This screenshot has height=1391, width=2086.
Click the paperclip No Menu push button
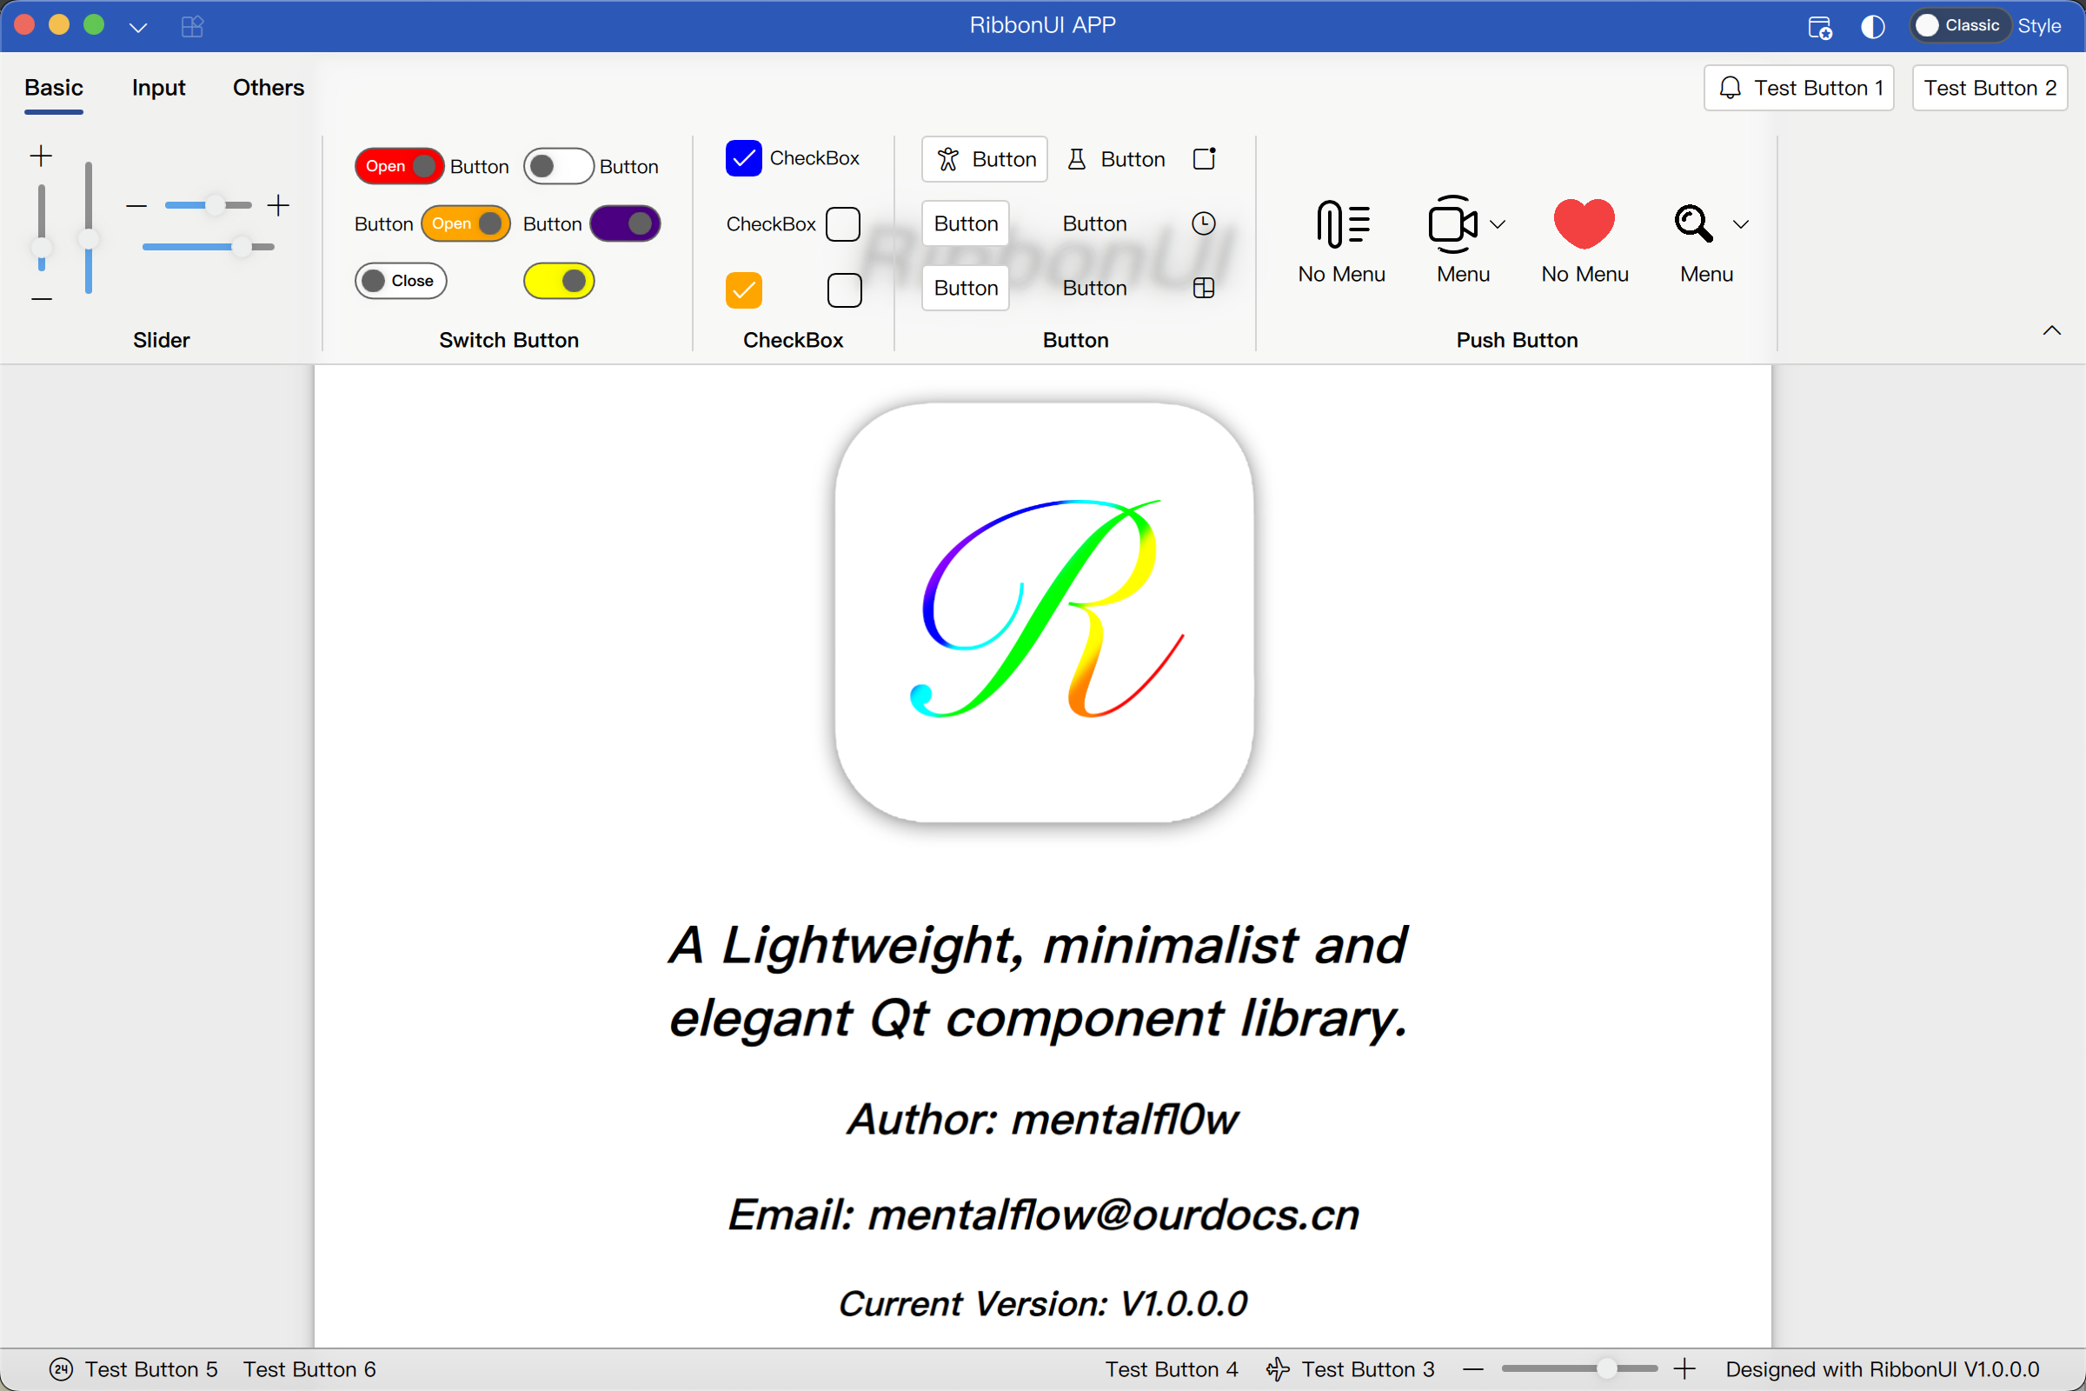coord(1341,241)
